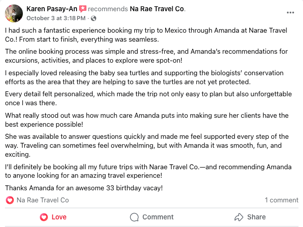Open Karen Pasay-An's profile name link
Image resolution: width=303 pixels, height=227 pixels.
[x=51, y=9]
